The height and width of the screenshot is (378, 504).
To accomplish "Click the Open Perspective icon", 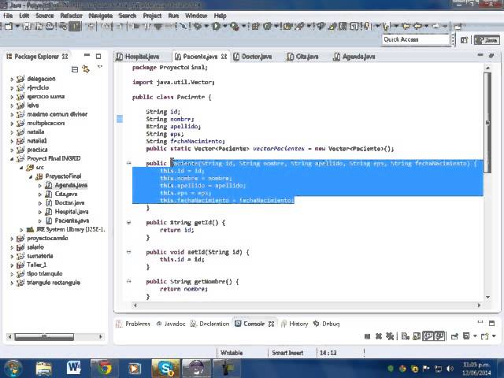I will pyautogui.click(x=464, y=40).
